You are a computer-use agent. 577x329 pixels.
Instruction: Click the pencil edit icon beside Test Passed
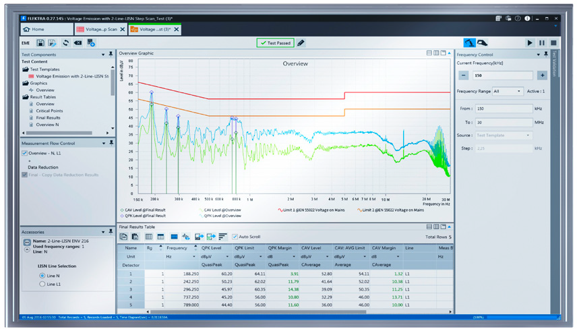[x=301, y=43]
